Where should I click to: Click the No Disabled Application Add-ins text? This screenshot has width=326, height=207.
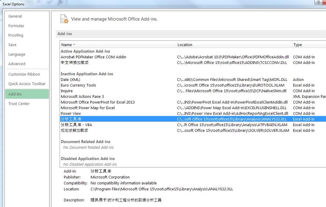[90, 164]
